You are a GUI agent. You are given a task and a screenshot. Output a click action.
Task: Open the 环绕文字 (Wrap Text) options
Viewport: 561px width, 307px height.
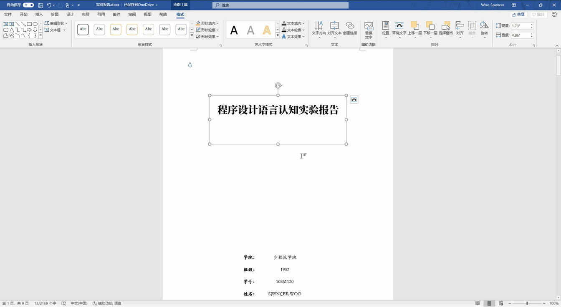399,29
